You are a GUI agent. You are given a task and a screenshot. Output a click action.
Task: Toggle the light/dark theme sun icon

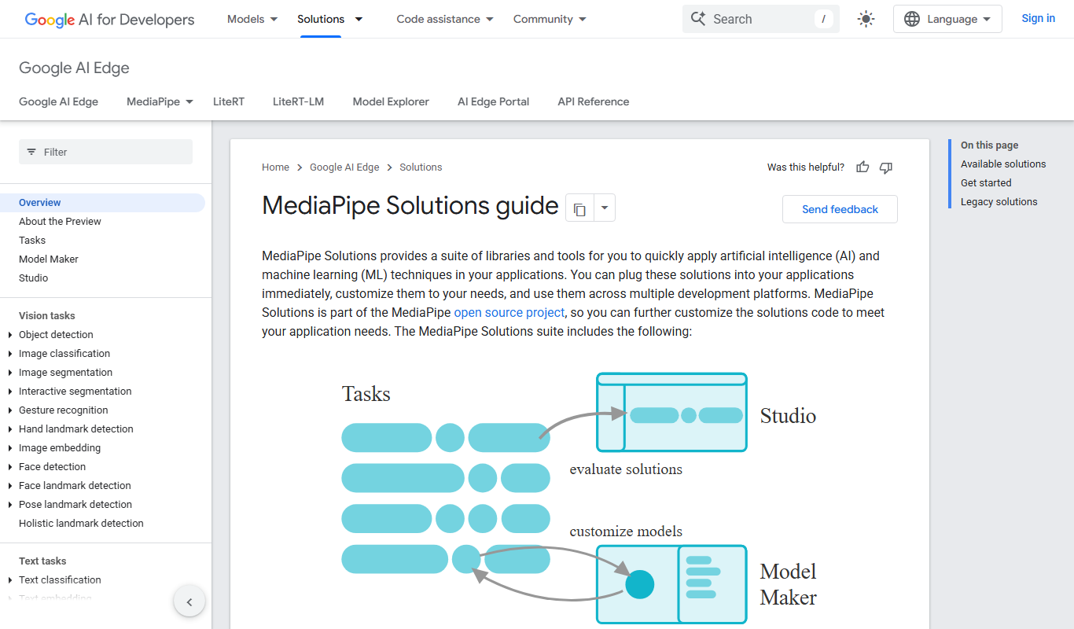coord(866,19)
